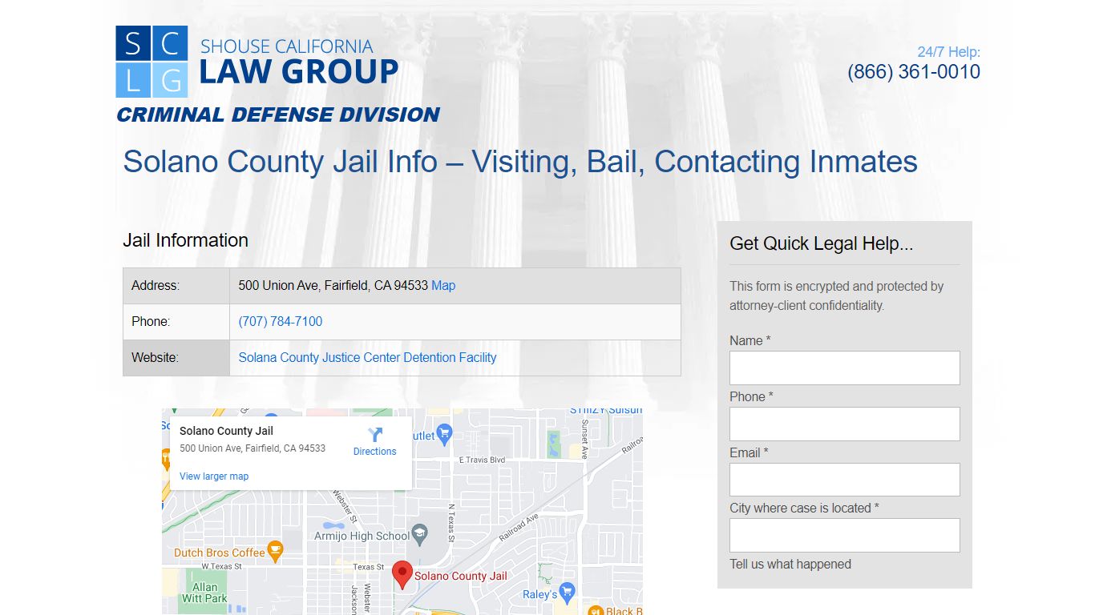Click the E Travis Blvd street label
Screen dimensions: 1095x615
[x=483, y=460]
